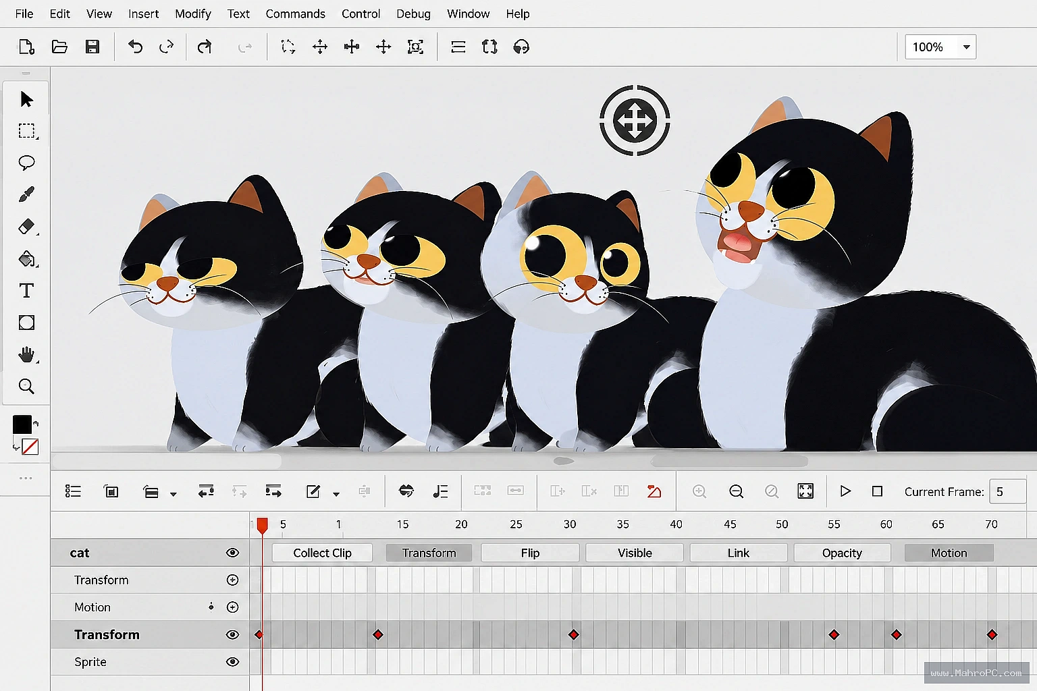Fit timeline to full screen icon
The image size is (1037, 691).
(805, 491)
